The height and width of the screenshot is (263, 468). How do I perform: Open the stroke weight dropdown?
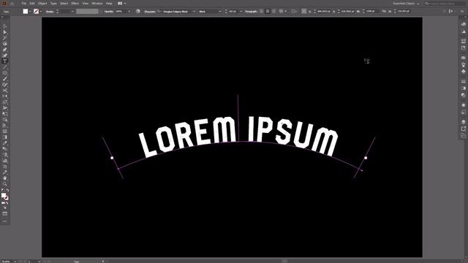click(72, 12)
